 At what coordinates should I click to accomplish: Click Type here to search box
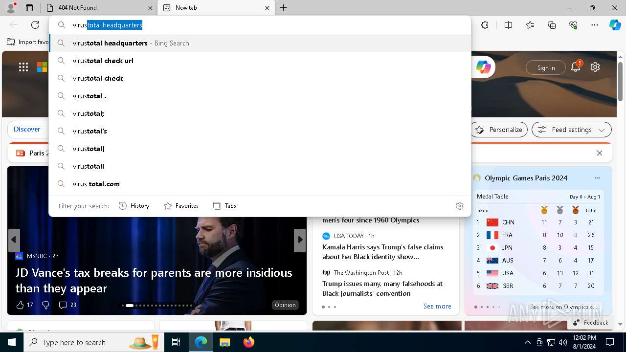pyautogui.click(x=93, y=342)
